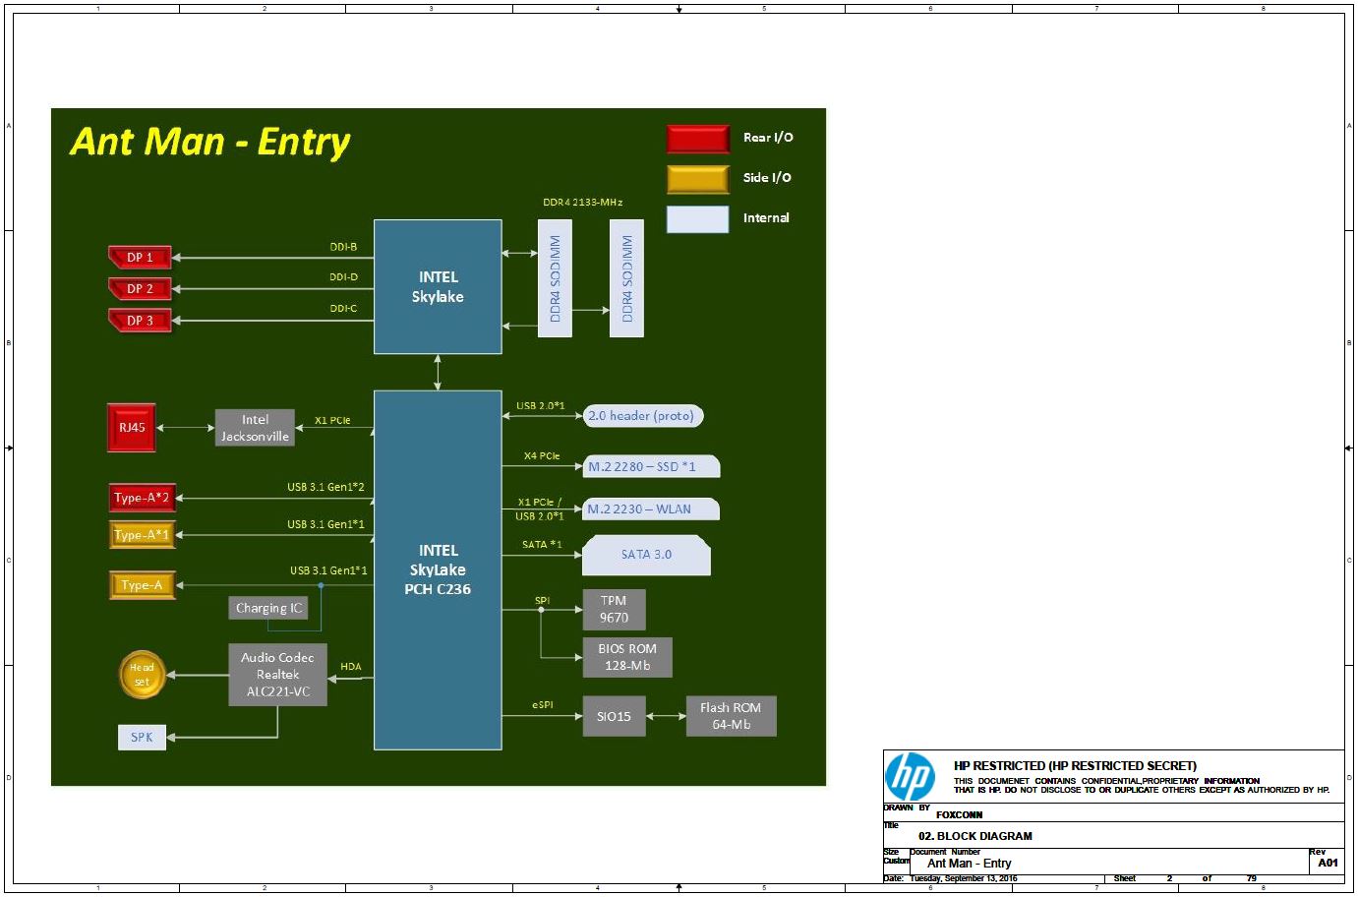Click the HP RESTRICTED SECRET heading
This screenshot has height=897, width=1358.
tap(1075, 766)
